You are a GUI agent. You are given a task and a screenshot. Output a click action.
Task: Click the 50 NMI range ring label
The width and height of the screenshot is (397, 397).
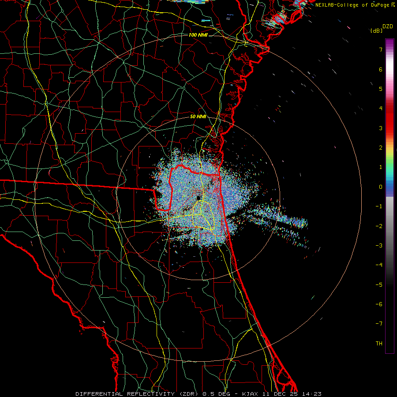[x=198, y=116]
